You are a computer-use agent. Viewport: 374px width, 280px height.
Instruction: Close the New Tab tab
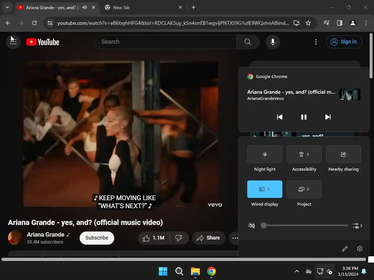click(x=180, y=7)
